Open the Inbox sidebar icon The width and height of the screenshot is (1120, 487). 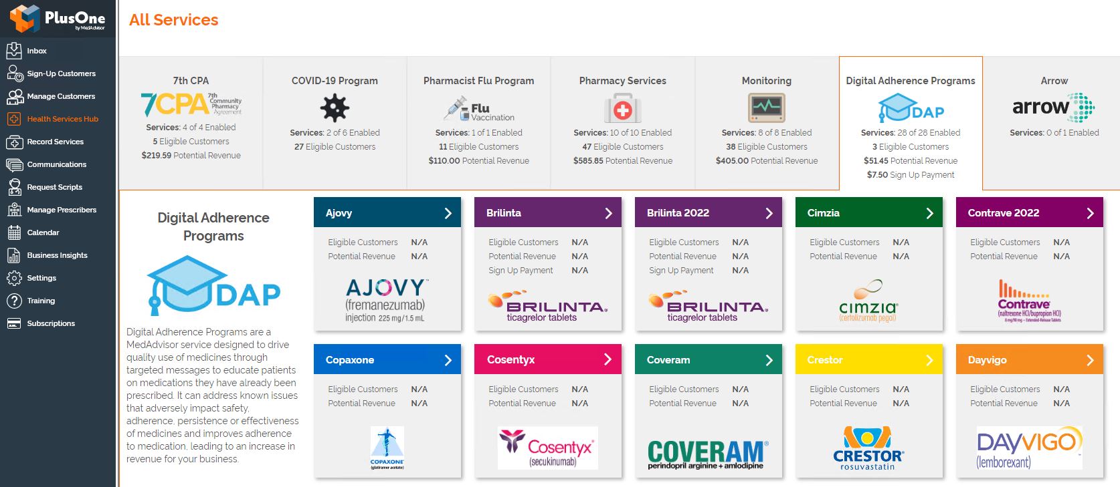click(x=14, y=51)
